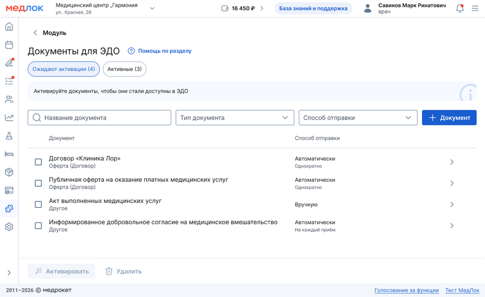
Task: Open Информированное согласие row chevron
Action: [x=452, y=226]
